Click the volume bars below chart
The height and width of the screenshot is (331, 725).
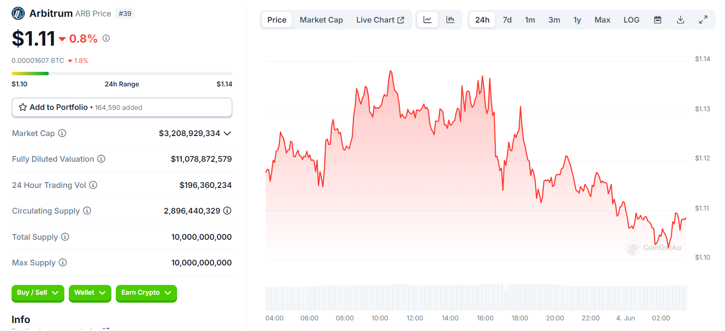[x=476, y=297]
